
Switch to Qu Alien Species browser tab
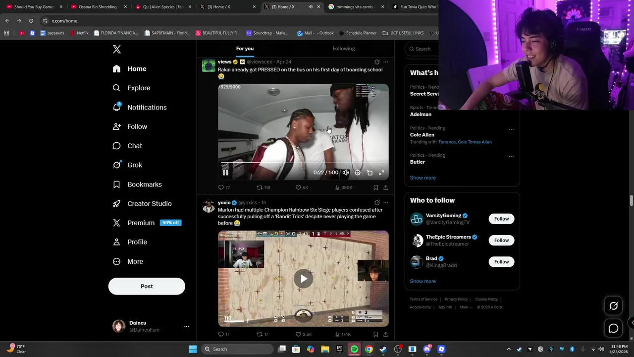click(x=163, y=7)
